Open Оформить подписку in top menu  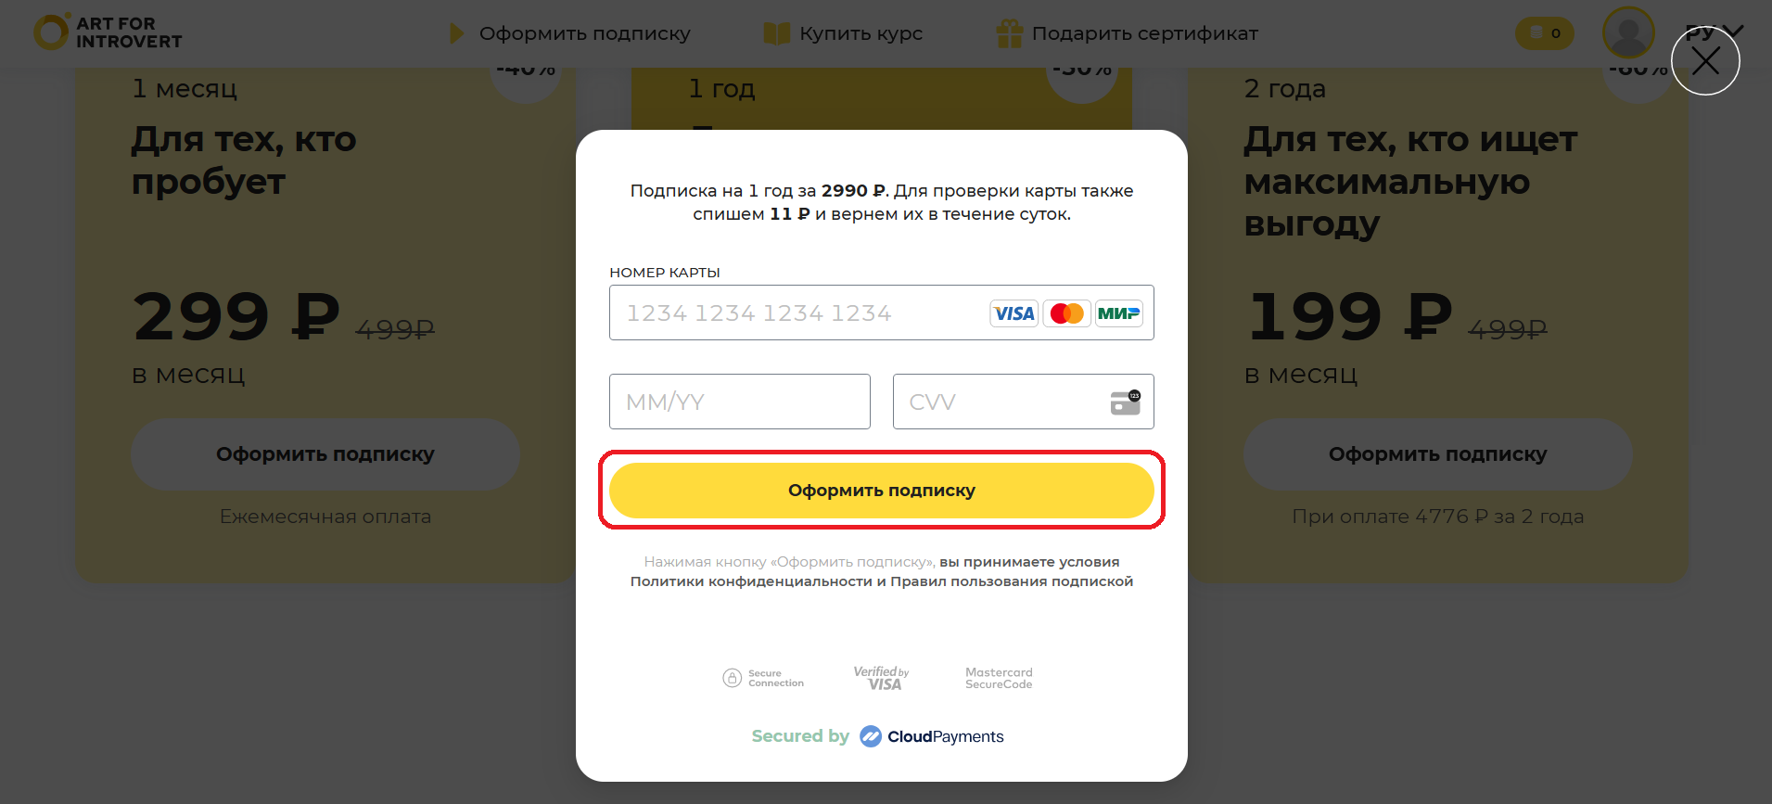coord(584,33)
